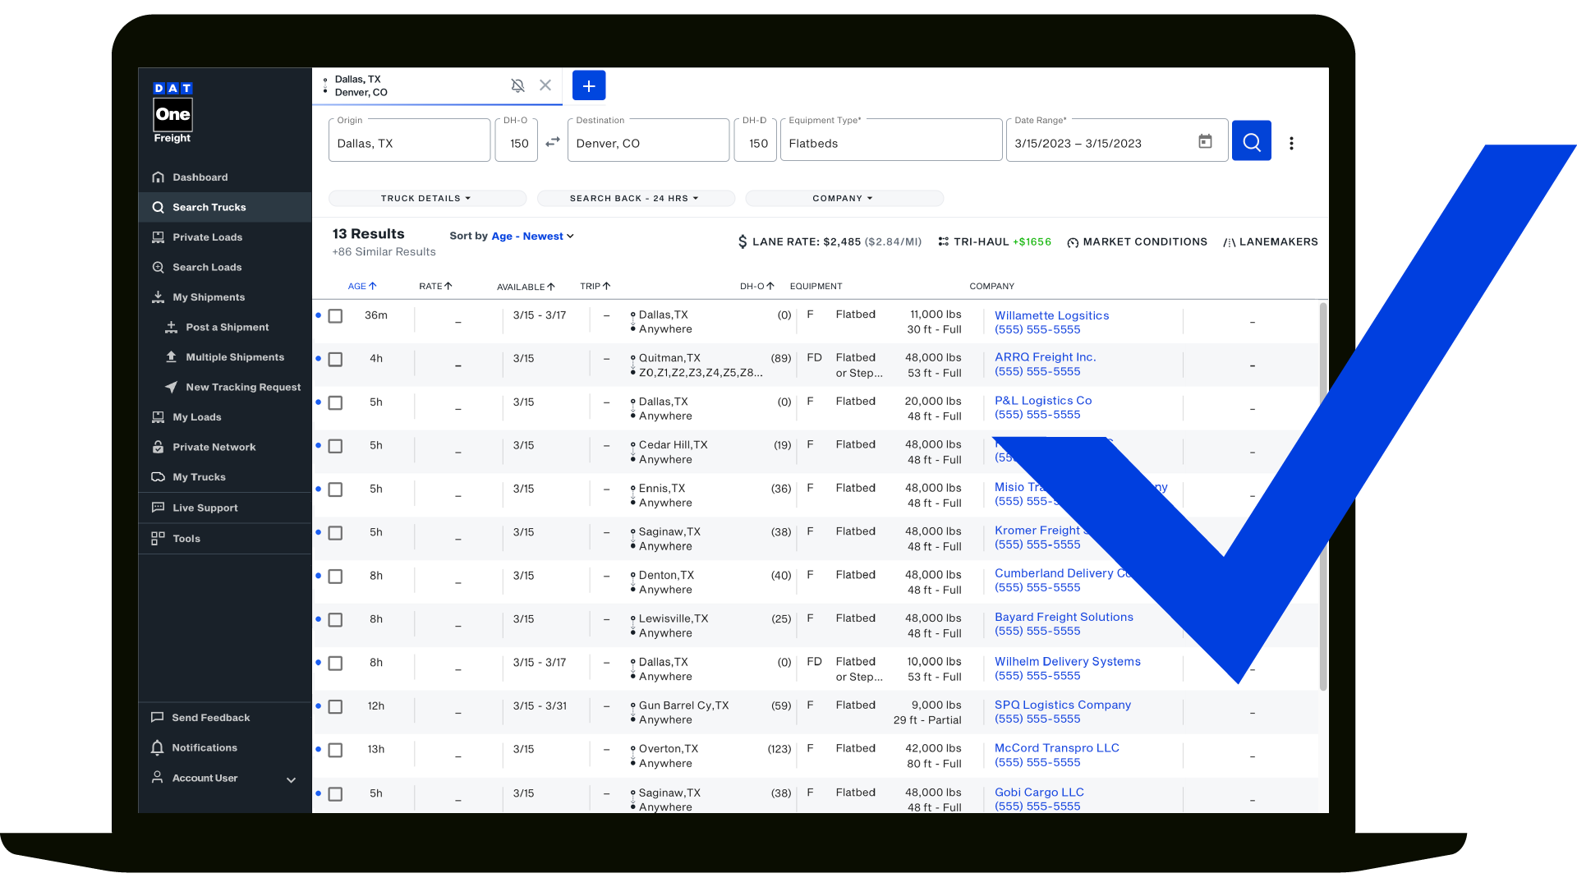This screenshot has width=1577, height=887.
Task: Click the muted bell alert icon
Action: [x=517, y=85]
